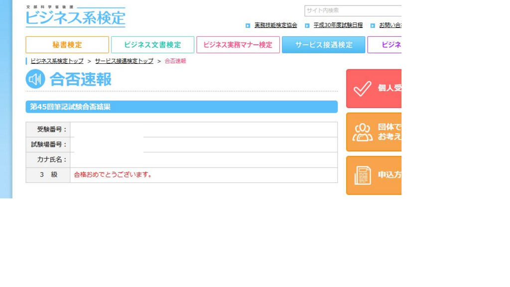
Task: Click the ビジネス系検定 site logo
Action: (x=76, y=16)
